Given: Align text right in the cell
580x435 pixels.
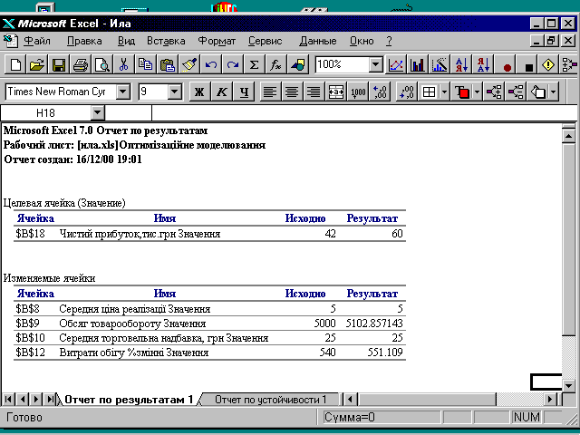Looking at the screenshot, I should point(314,92).
